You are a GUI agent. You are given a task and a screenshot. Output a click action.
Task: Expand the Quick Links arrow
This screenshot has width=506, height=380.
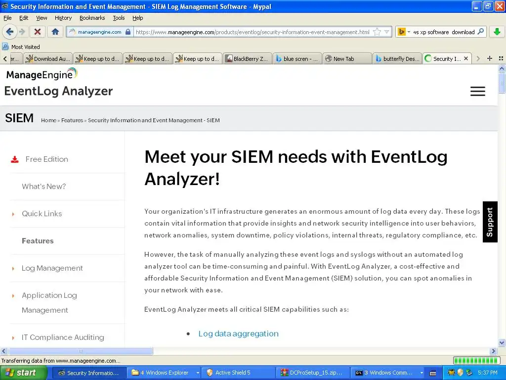(13, 214)
